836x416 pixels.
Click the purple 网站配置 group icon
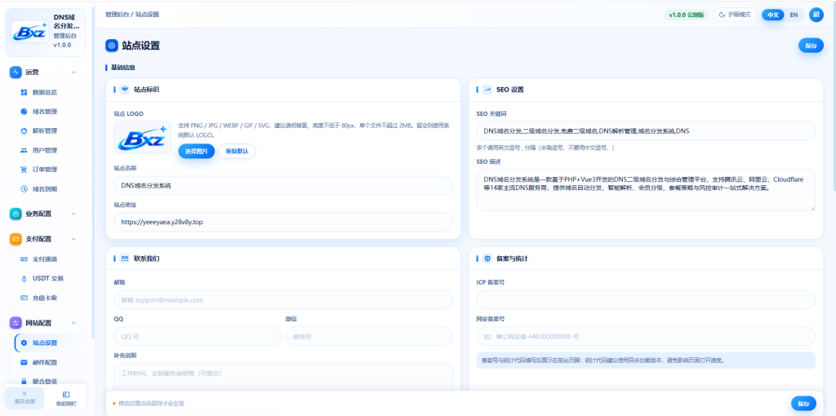(16, 323)
